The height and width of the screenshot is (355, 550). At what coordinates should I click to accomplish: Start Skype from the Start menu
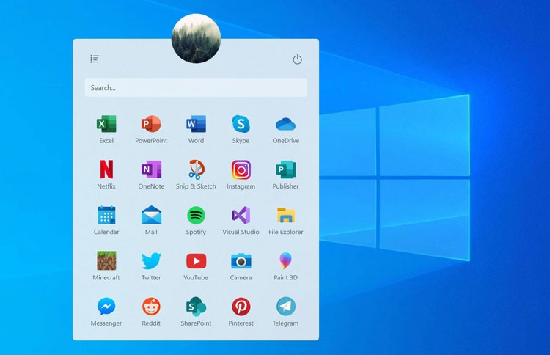[x=241, y=125]
